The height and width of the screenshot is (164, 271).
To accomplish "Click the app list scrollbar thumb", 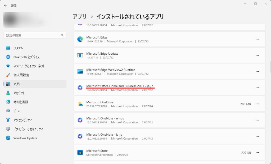I will 270,67.
